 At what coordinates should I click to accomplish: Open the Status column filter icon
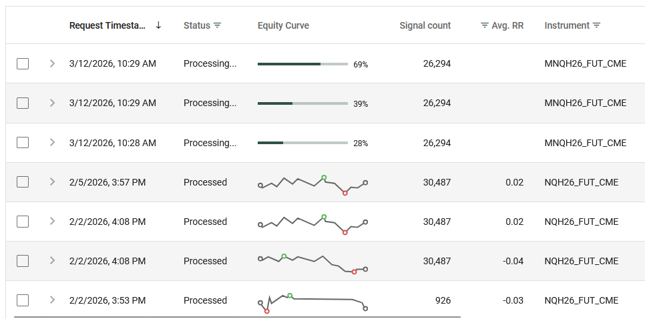pos(217,25)
